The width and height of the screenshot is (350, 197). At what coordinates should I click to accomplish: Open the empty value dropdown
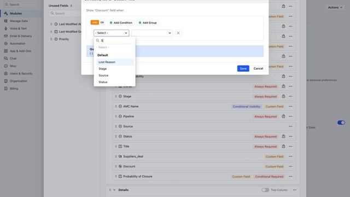pos(152,33)
